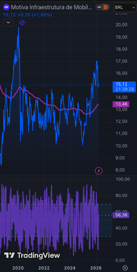
Task: Click the 10,00 price axis label
Action: [121, 146]
